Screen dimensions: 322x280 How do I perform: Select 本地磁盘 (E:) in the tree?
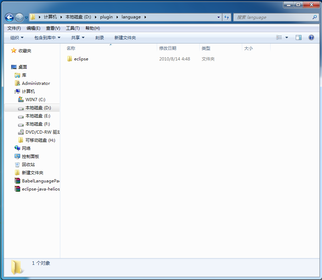tap(38, 116)
